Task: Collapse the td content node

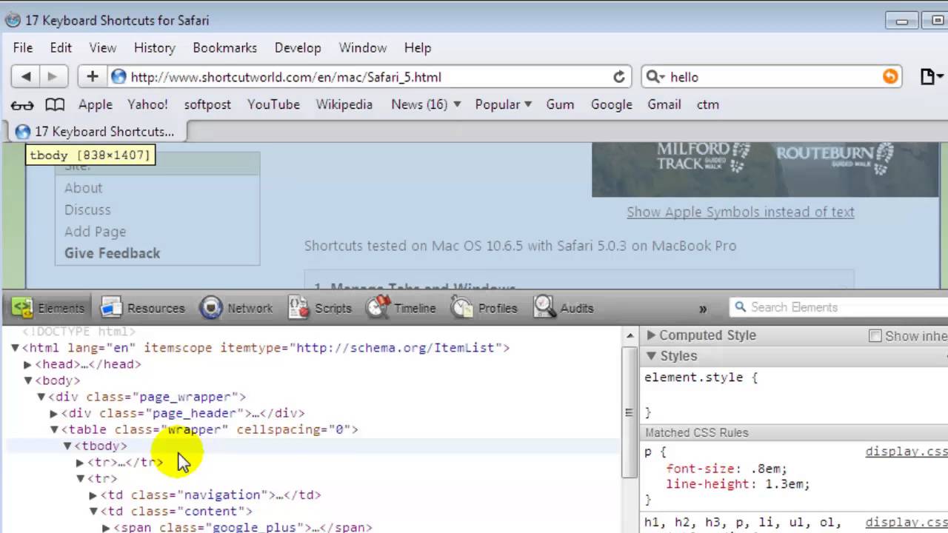Action: pos(94,511)
